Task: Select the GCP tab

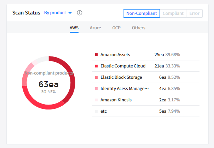Action: [116, 28]
